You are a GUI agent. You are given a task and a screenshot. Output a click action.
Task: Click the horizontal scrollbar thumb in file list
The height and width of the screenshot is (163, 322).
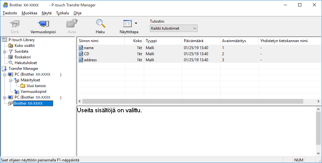[x=192, y=101]
